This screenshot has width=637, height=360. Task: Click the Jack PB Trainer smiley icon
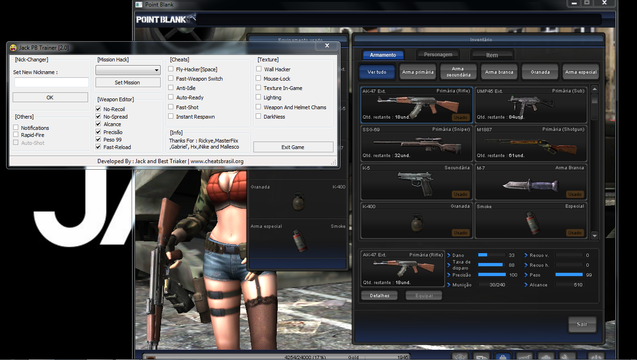pyautogui.click(x=14, y=47)
